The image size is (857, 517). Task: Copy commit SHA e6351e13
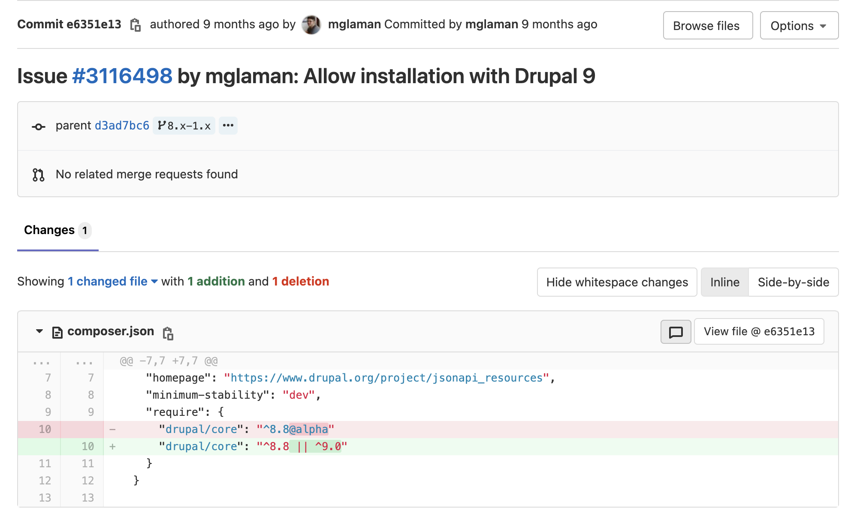coord(136,25)
